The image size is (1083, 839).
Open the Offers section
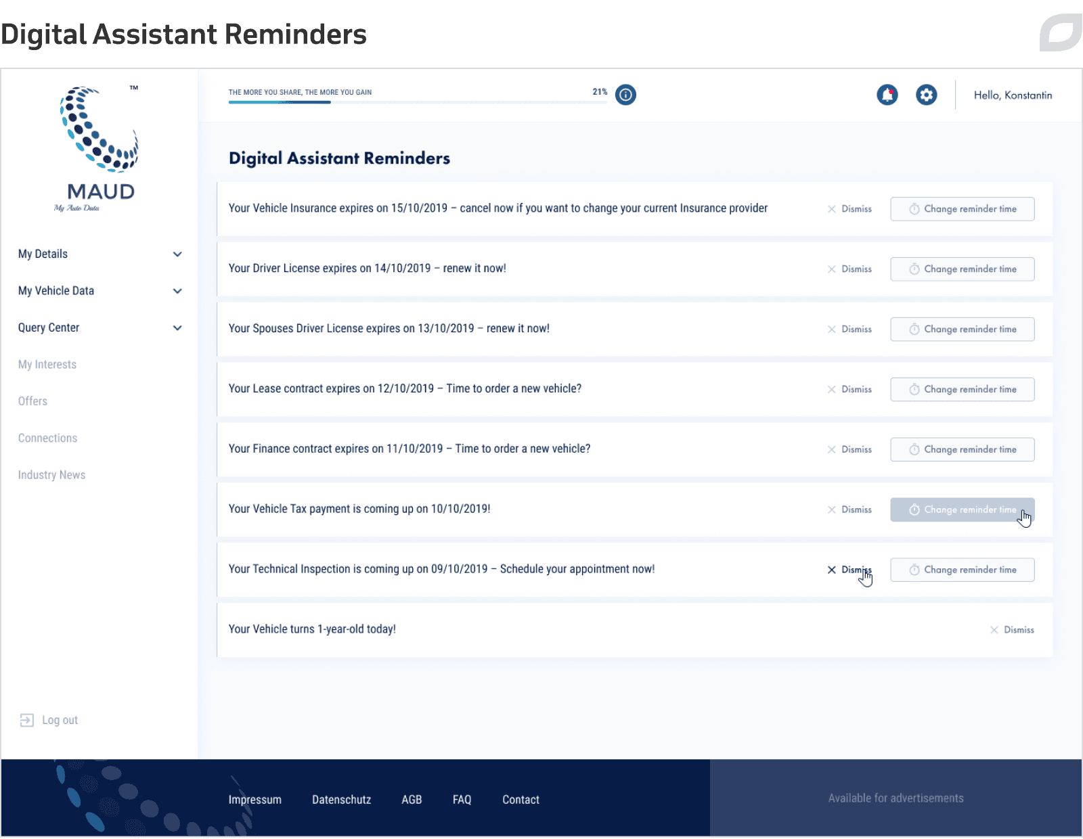coord(32,401)
